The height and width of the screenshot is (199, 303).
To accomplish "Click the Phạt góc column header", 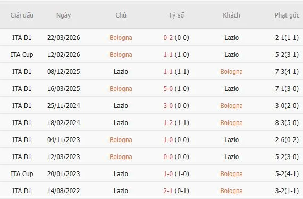I will point(287,15).
